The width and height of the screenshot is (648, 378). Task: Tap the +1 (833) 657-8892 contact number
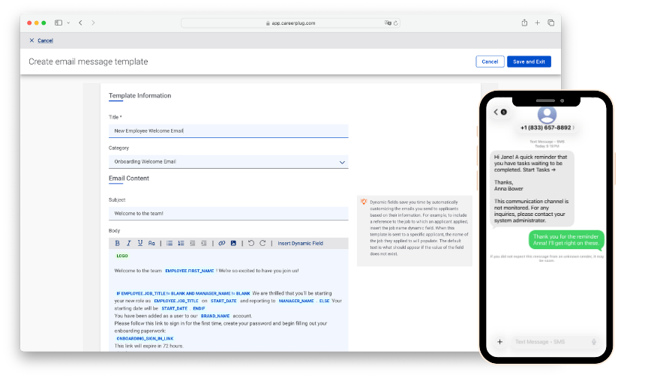pos(546,127)
